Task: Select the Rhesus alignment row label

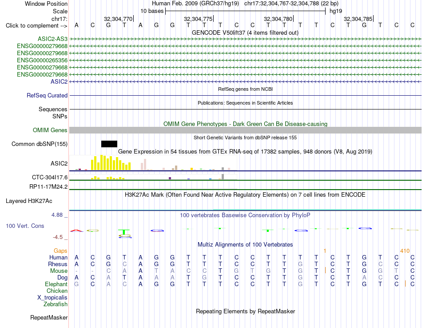Action: (x=58, y=264)
